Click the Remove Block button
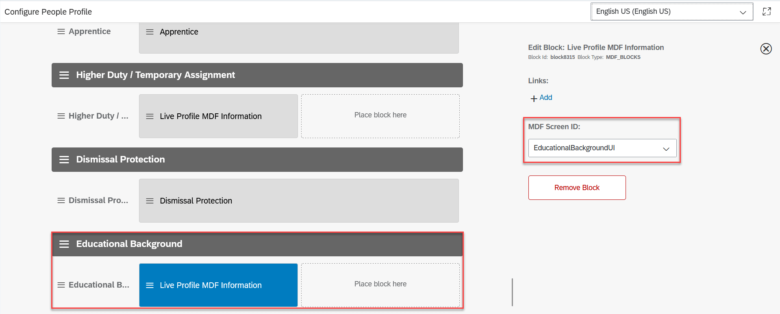The width and height of the screenshot is (780, 314). point(576,188)
